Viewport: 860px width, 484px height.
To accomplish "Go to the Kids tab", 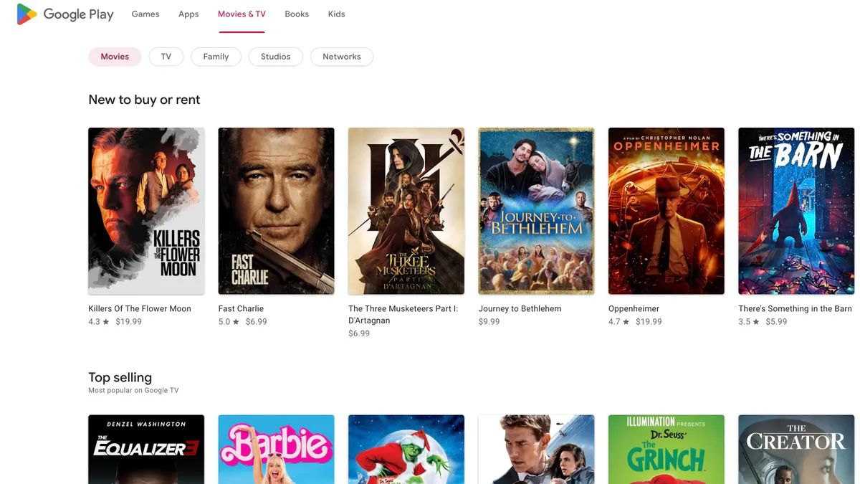I will pyautogui.click(x=336, y=14).
